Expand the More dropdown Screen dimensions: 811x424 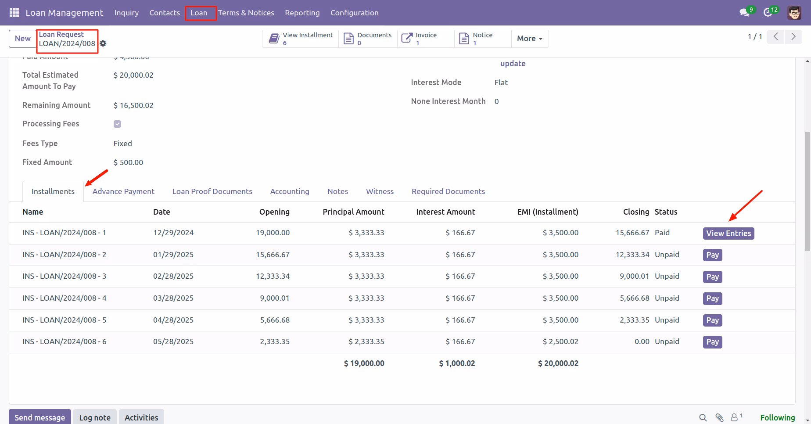point(530,39)
